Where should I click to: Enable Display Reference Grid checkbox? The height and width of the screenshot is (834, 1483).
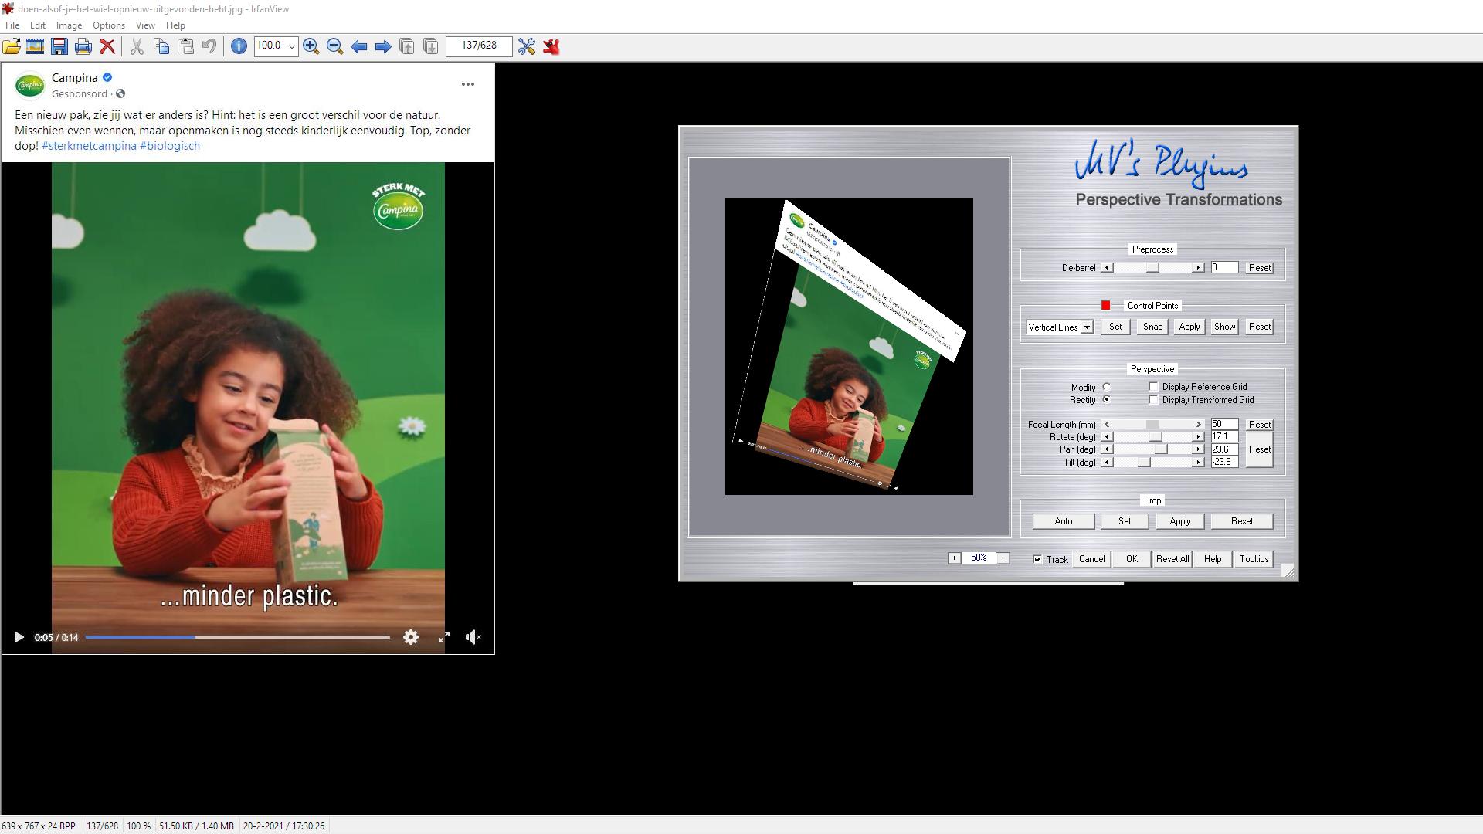coord(1154,387)
